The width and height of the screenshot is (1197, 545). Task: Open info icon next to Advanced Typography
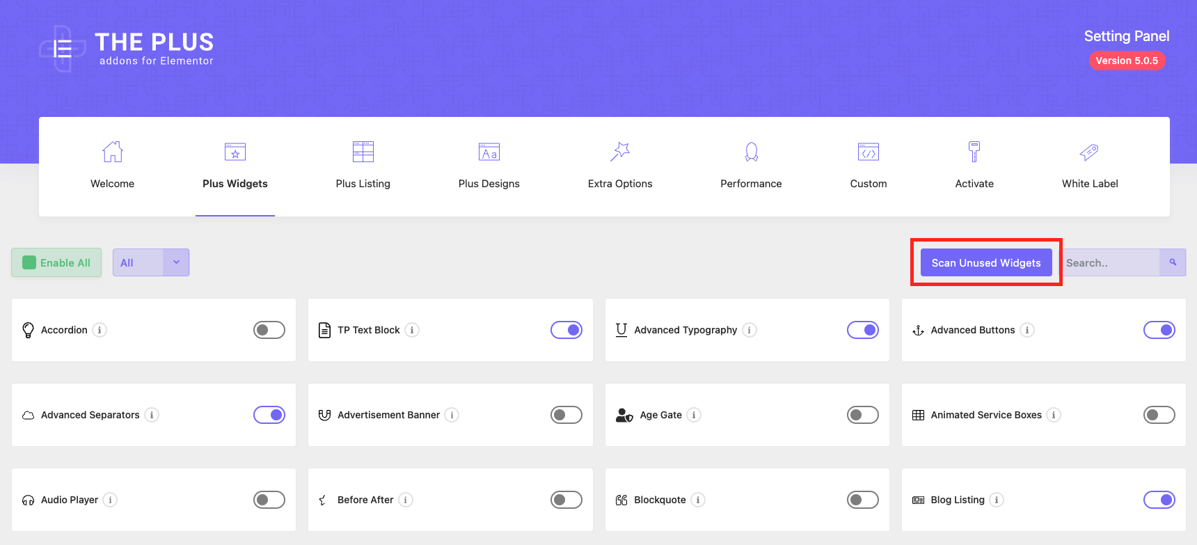click(x=749, y=330)
